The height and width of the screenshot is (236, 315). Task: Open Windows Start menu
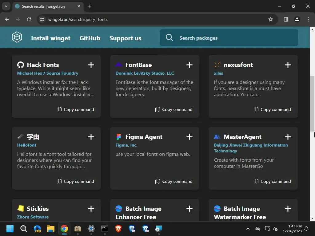(x=10, y=229)
